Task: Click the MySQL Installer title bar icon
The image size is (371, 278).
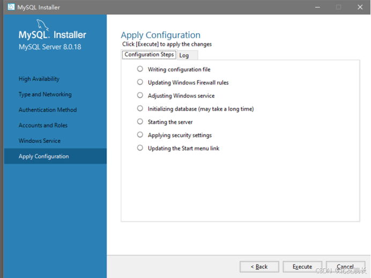Action: (11, 7)
